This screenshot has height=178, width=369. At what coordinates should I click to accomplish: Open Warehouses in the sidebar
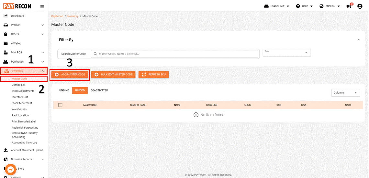[19, 109]
